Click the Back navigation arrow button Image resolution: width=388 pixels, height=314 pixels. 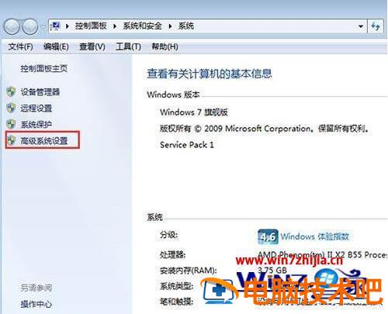12,26
